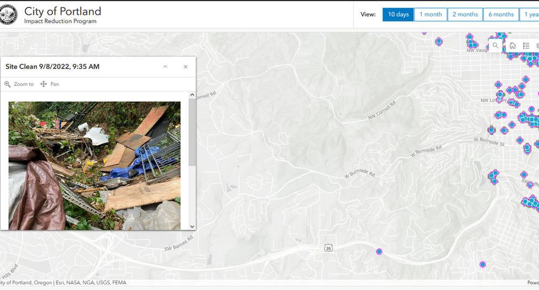Click the Esri attribution text
The image size is (539, 290).
coord(82,282)
